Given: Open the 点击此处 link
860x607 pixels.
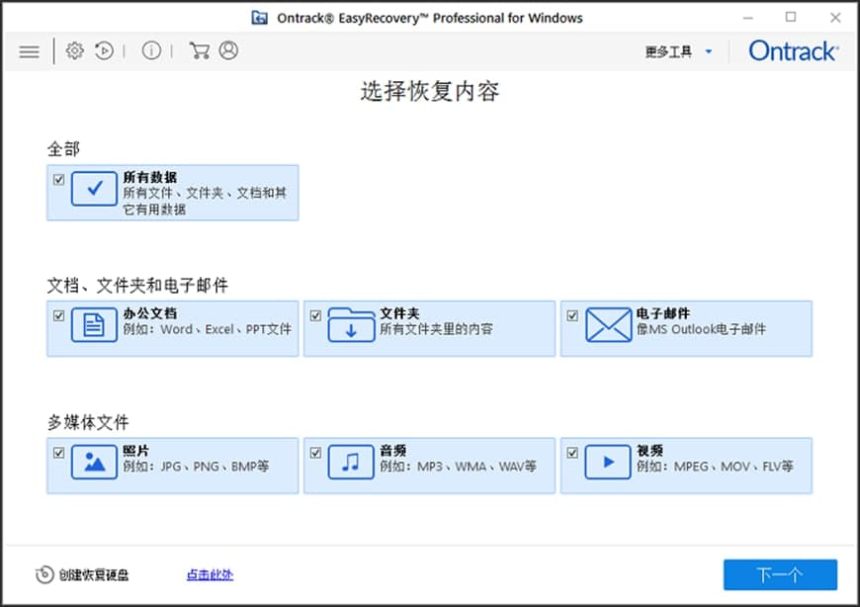Looking at the screenshot, I should coord(209,574).
